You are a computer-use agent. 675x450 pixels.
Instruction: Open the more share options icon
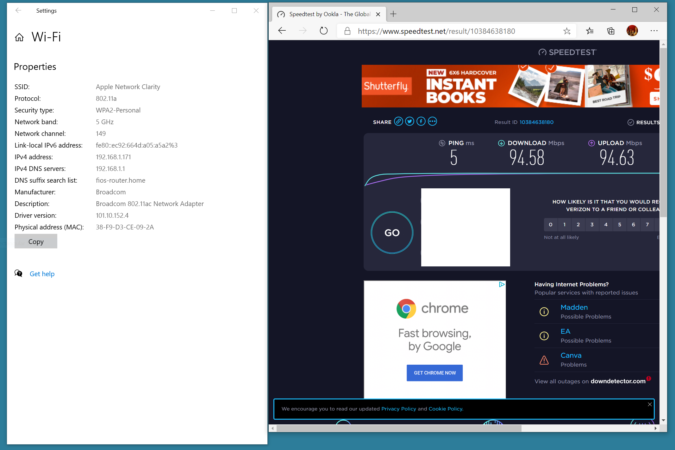(x=432, y=122)
